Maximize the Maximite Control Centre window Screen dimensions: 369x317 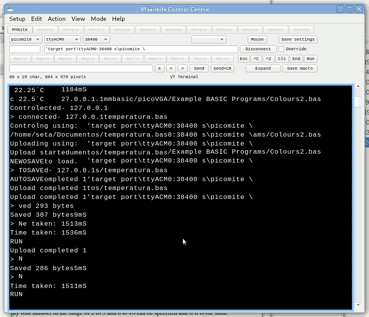pos(350,9)
